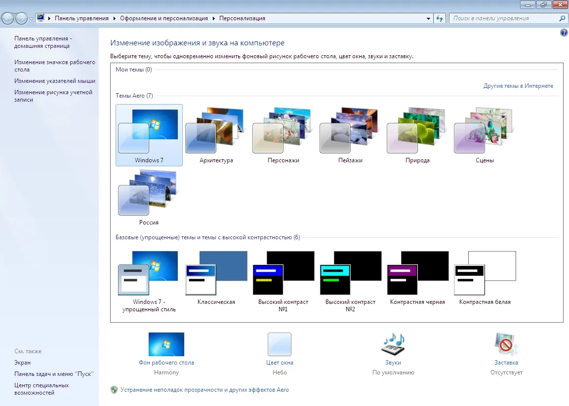Viewport: 569px width, 406px height.
Task: Click the search magnifier icon
Action: [x=562, y=18]
